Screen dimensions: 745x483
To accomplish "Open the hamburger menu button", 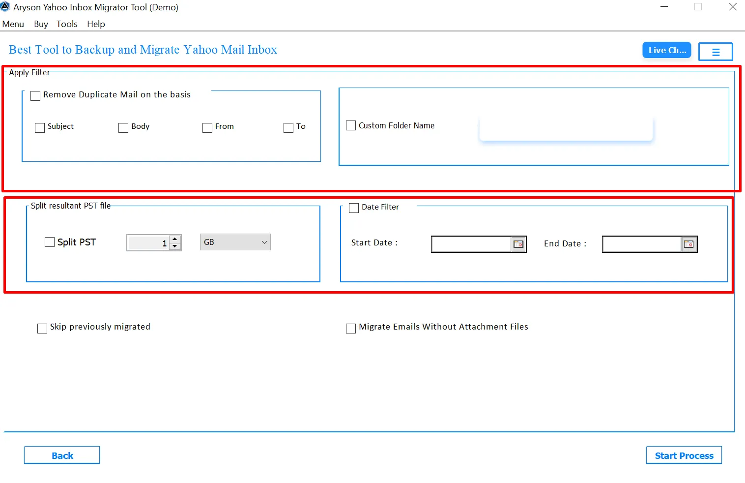I will coord(716,52).
